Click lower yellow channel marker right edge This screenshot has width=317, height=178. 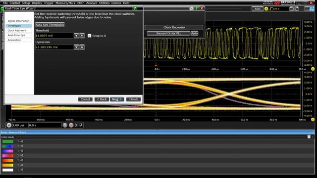[313, 120]
